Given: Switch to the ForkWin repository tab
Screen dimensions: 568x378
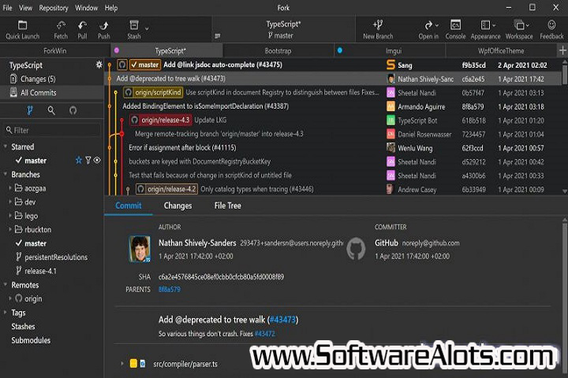Looking at the screenshot, I should [x=54, y=50].
